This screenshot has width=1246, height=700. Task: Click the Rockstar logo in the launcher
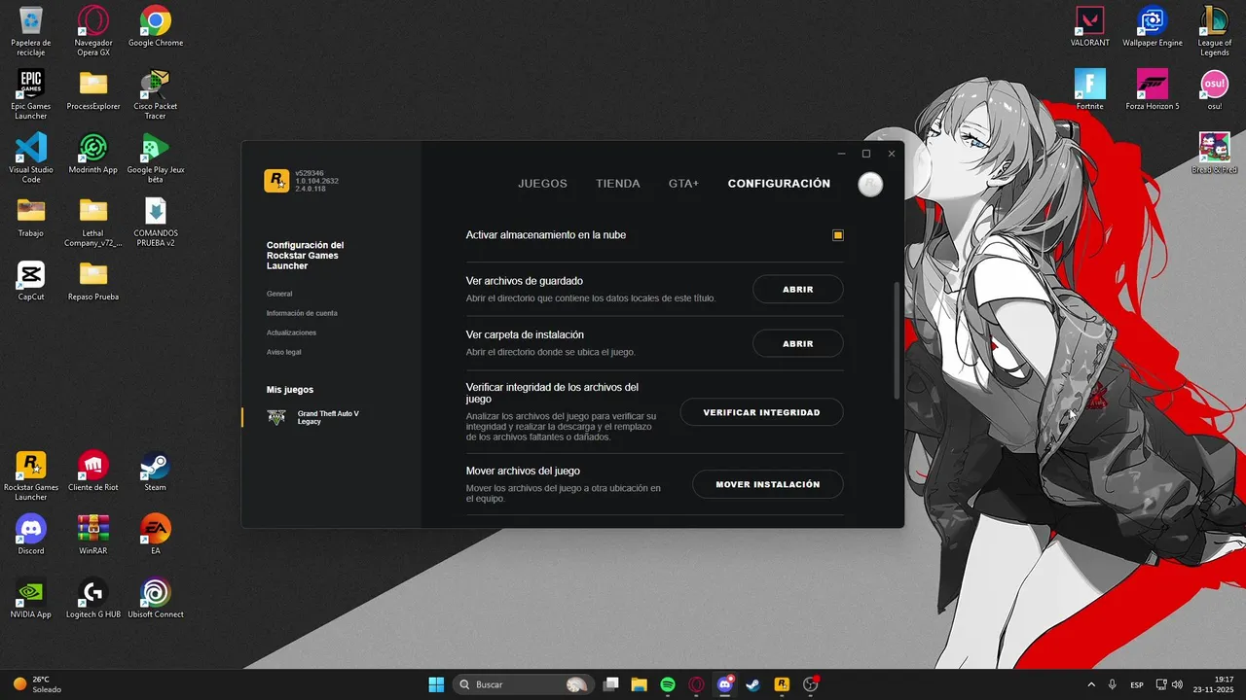(276, 181)
